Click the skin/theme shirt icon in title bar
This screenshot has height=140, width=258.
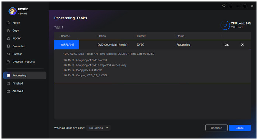coord(224,6)
